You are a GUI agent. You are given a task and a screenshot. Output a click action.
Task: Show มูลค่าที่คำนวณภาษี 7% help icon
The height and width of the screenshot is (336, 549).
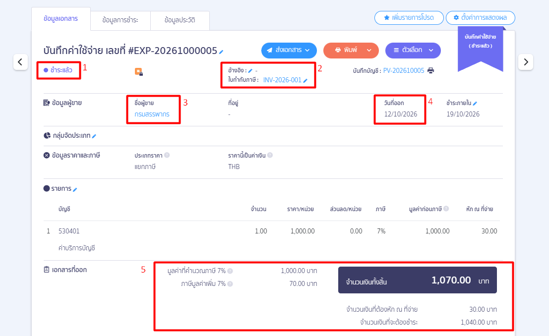tap(230, 271)
